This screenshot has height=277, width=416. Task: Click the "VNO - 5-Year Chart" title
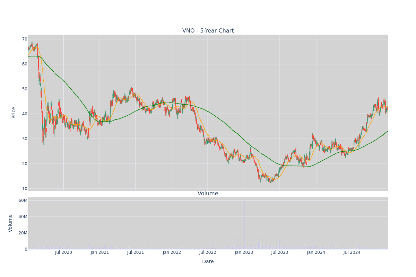click(x=208, y=31)
